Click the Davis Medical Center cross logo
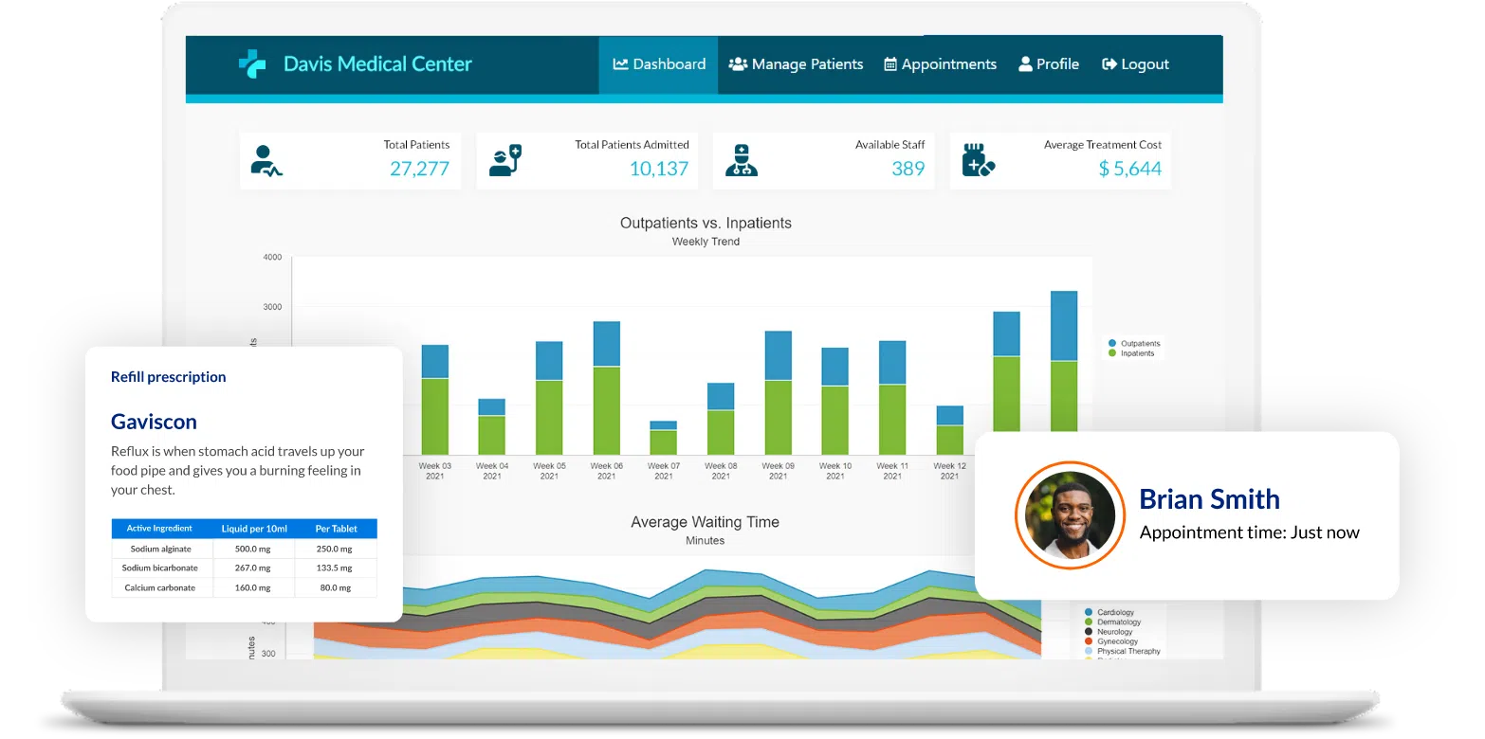The height and width of the screenshot is (739, 1485). coord(252,64)
